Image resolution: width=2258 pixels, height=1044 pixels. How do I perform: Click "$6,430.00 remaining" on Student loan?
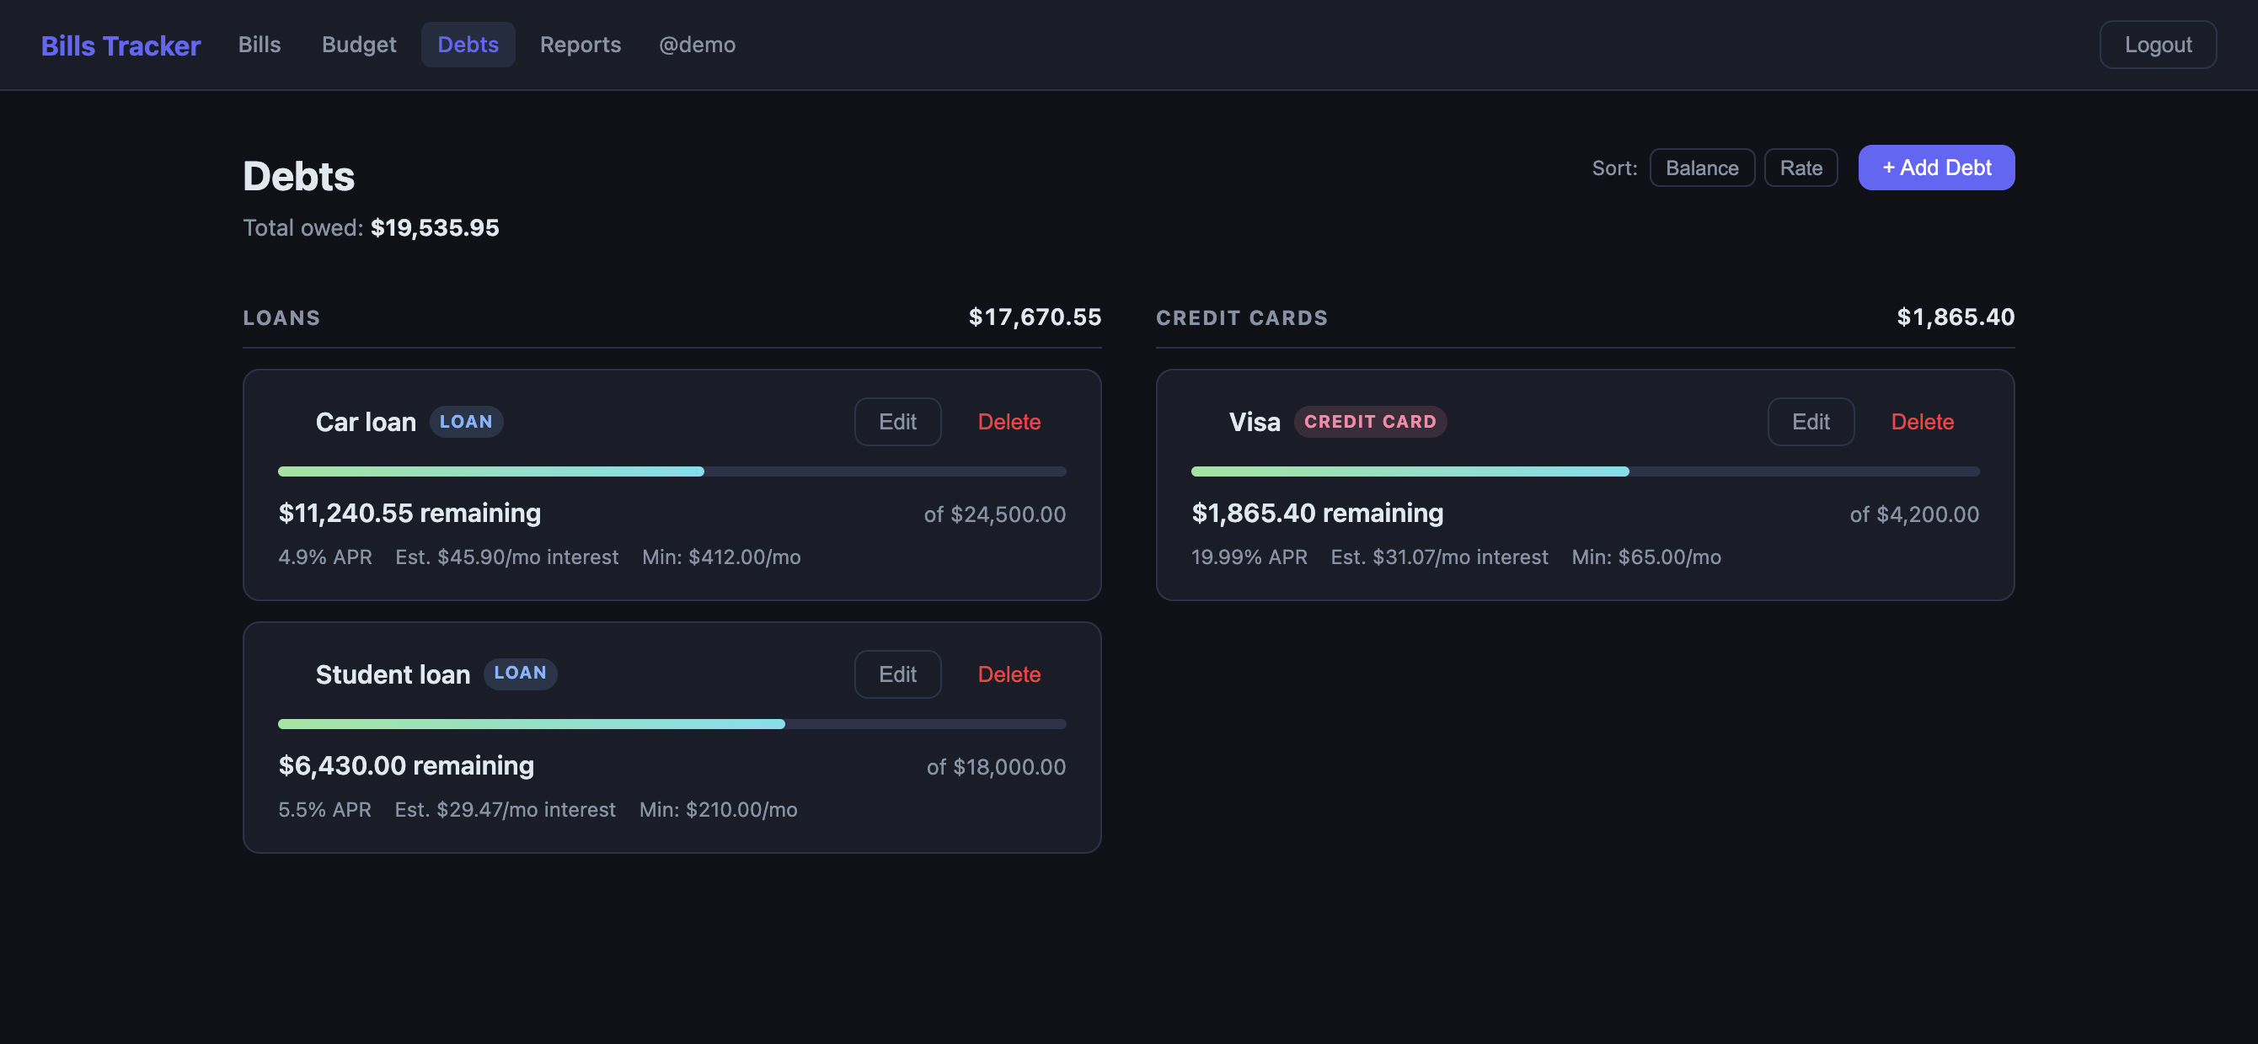coord(406,765)
